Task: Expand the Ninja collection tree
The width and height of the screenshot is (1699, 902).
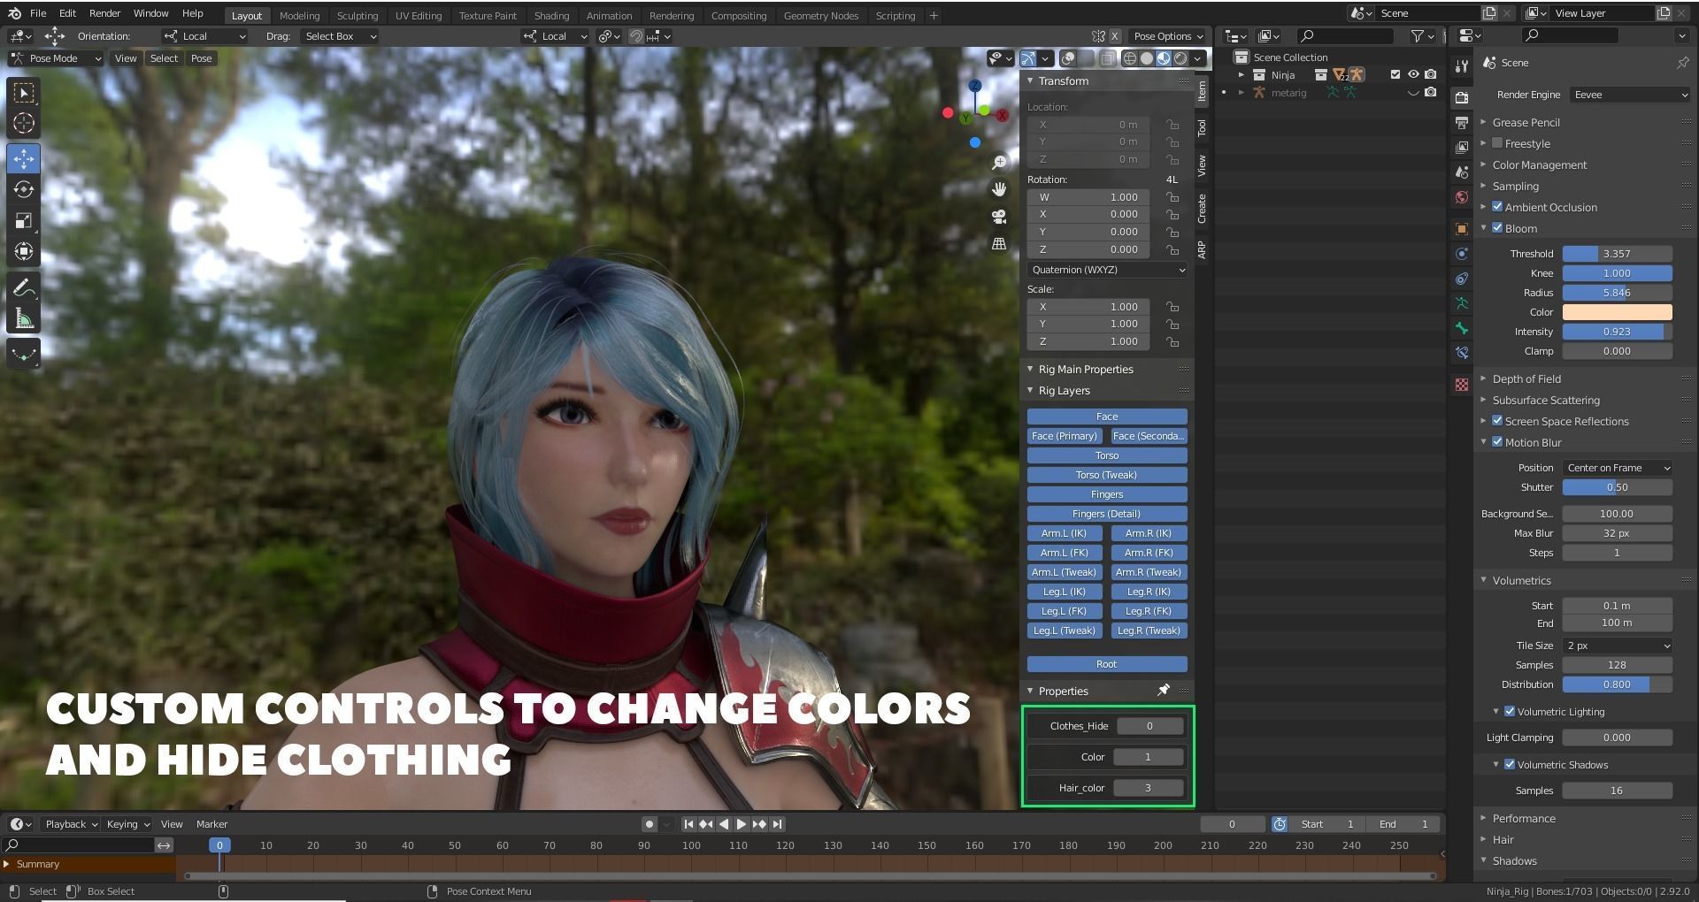Action: (x=1242, y=75)
